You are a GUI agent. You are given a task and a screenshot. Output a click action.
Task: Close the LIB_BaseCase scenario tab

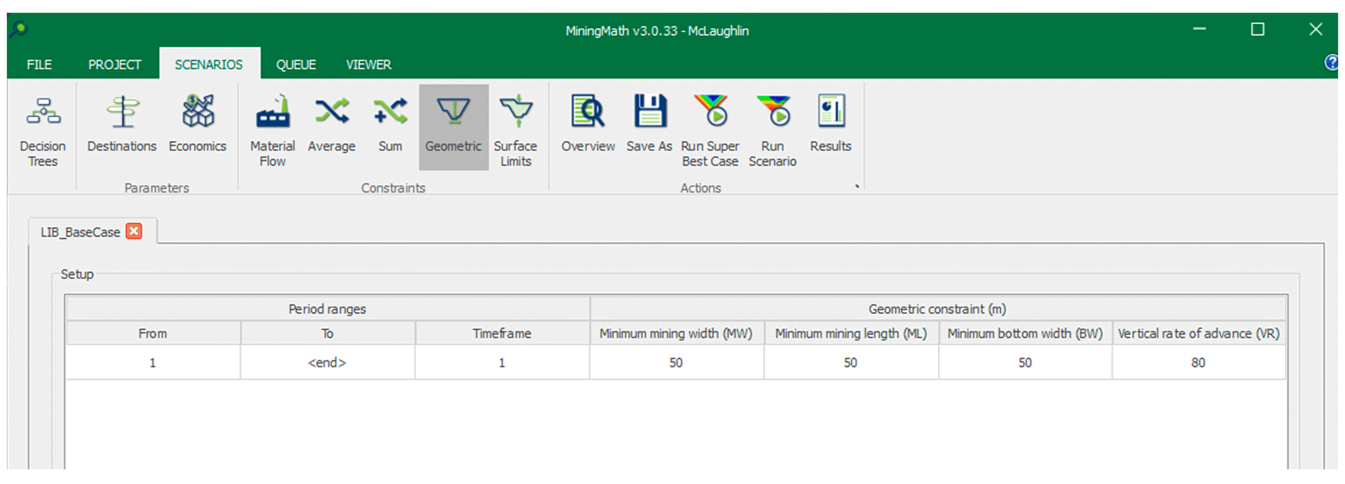(134, 232)
